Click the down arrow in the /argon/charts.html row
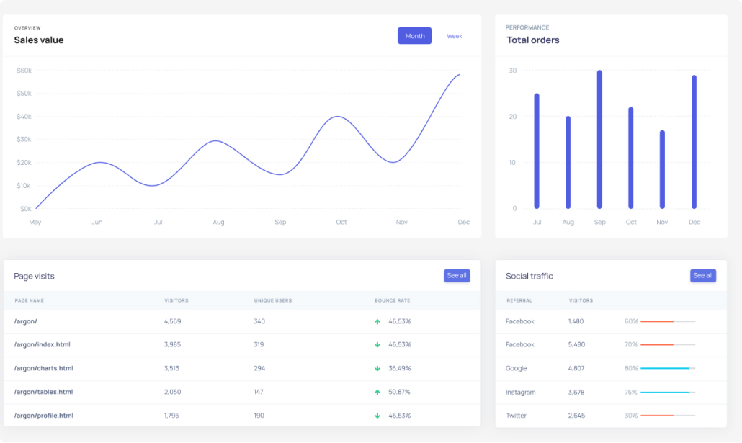 377,369
